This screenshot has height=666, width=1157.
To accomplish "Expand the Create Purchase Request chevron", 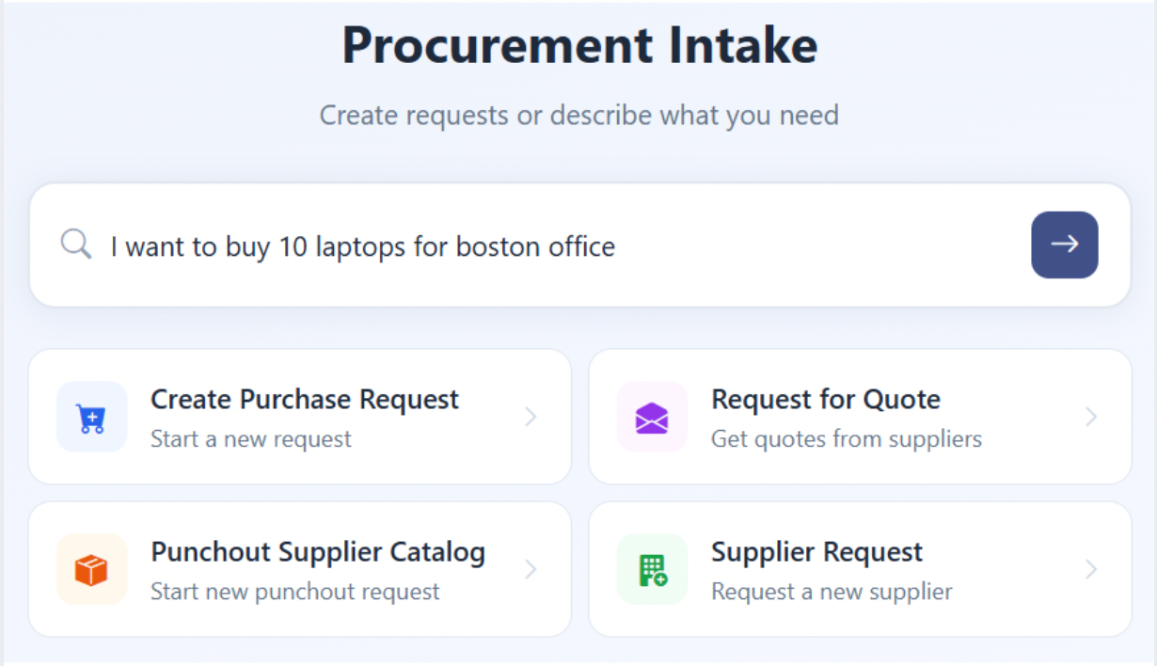I will click(x=531, y=417).
